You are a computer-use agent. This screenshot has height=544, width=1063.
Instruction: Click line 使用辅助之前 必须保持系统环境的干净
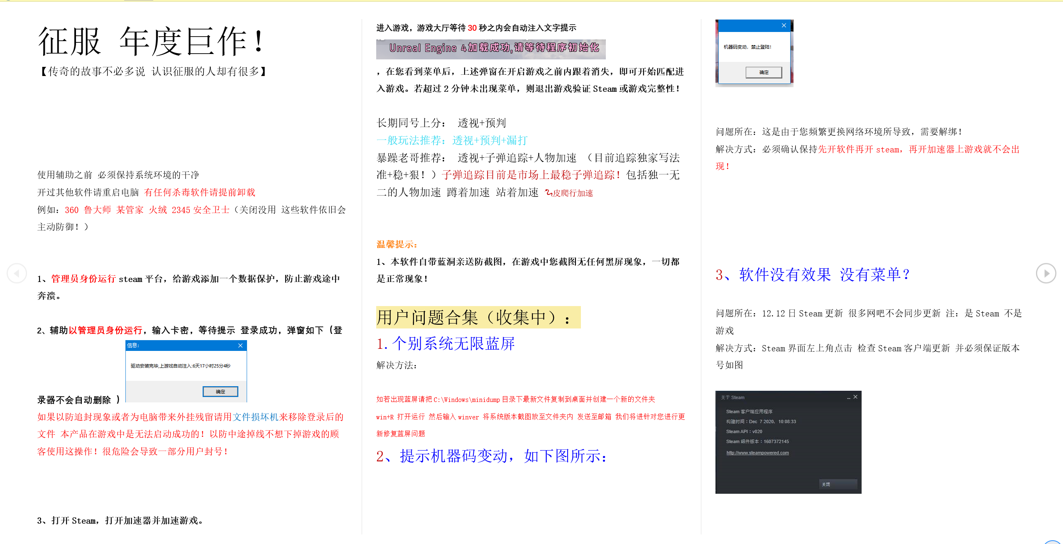[118, 175]
